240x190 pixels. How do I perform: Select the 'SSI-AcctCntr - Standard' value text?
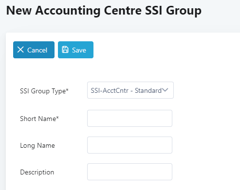point(126,90)
